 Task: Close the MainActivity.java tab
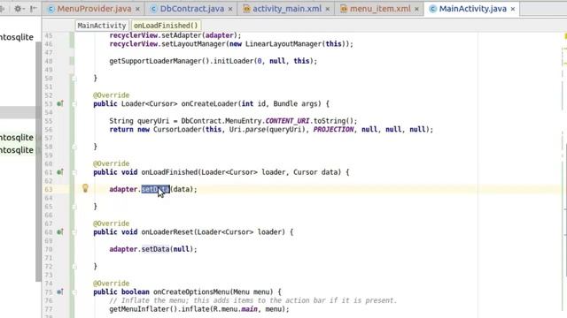(513, 9)
